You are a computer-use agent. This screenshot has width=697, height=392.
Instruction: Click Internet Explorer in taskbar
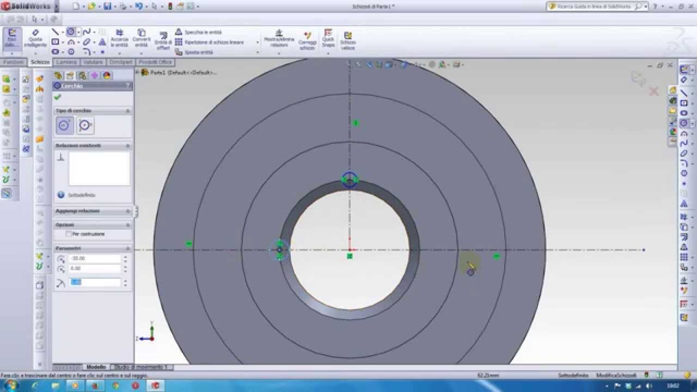[x=35, y=385]
